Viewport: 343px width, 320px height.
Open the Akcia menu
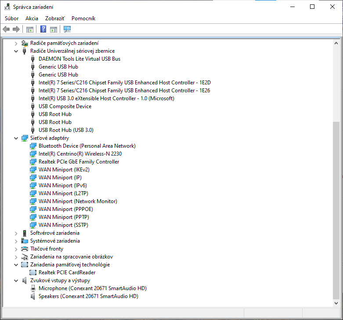point(32,18)
